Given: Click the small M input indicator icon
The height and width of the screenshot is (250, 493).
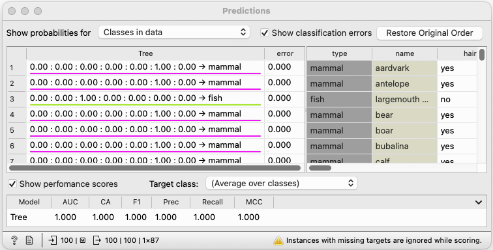Looking at the screenshot, I should point(83,241).
